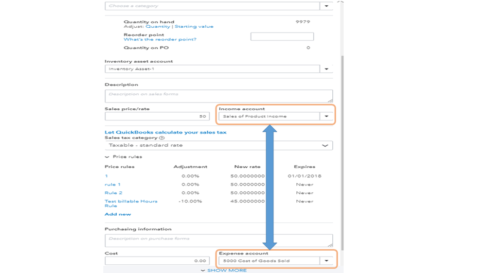Click the Starting value link
Viewport: 486px width, 273px height.
(x=194, y=27)
